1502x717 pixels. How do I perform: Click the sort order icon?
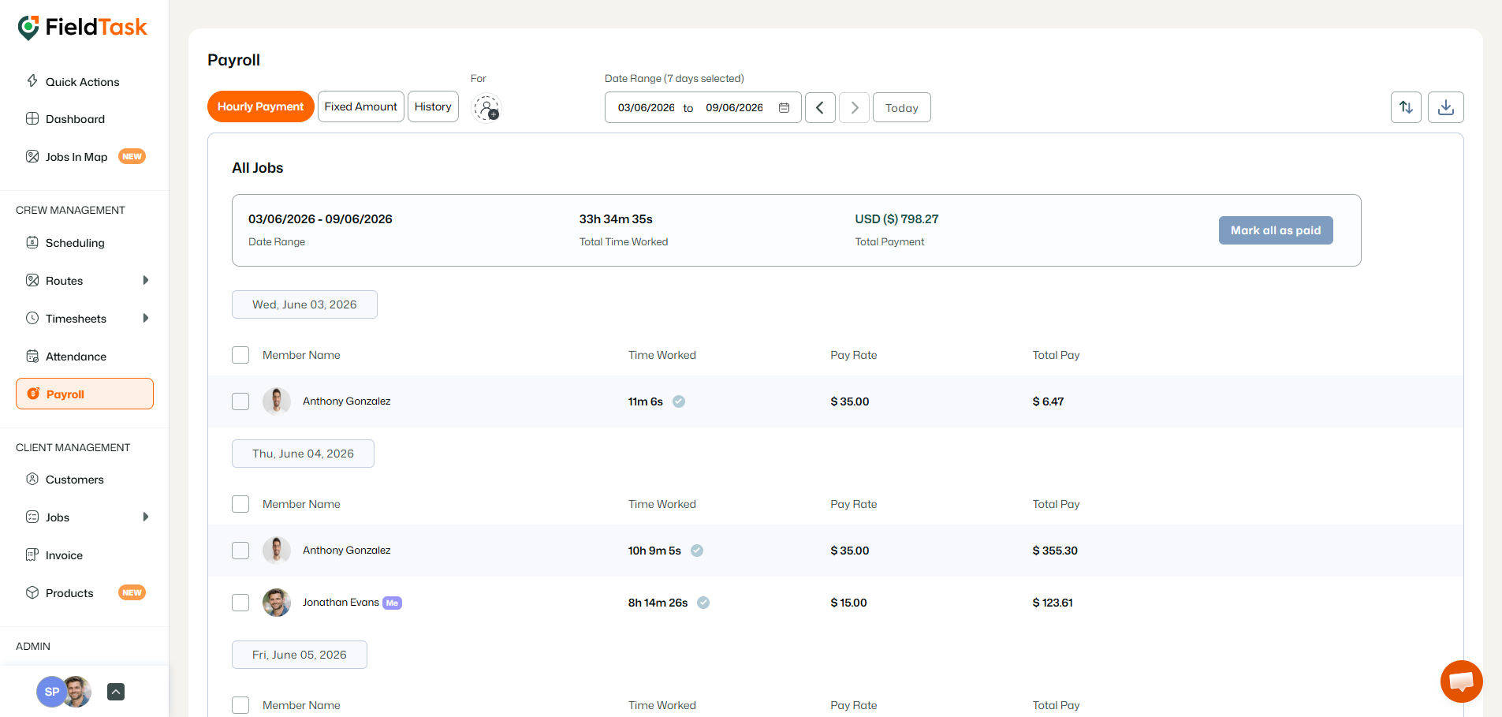(x=1406, y=107)
